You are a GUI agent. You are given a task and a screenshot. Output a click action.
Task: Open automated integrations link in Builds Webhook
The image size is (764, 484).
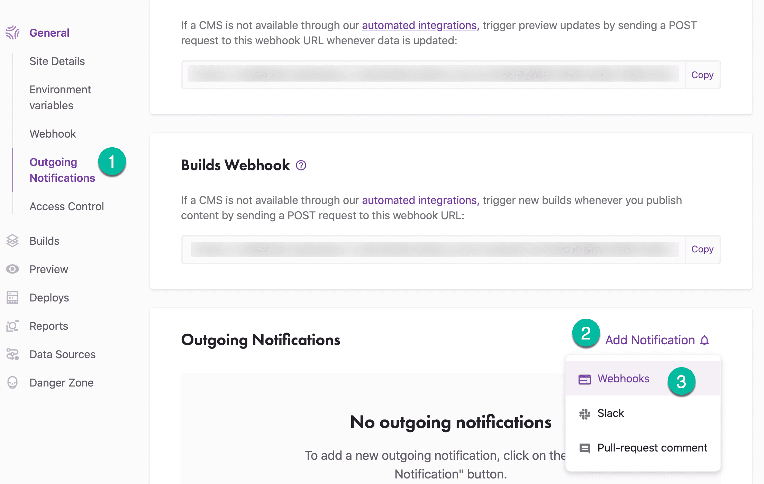pyautogui.click(x=420, y=200)
